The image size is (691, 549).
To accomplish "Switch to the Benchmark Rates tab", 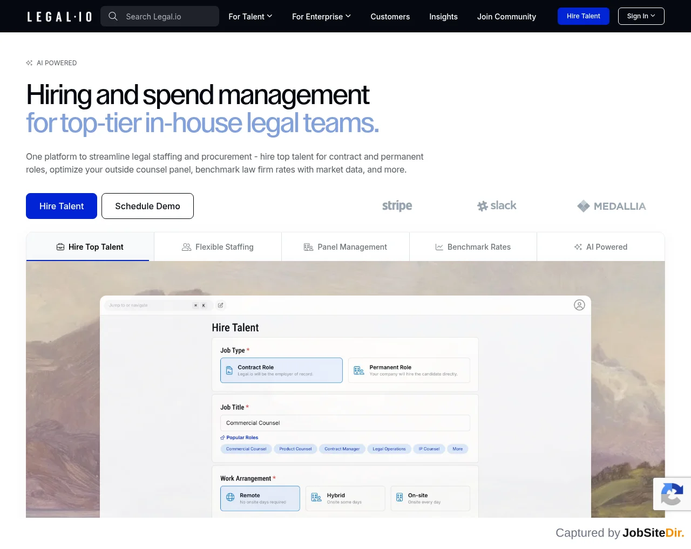I will (x=473, y=247).
